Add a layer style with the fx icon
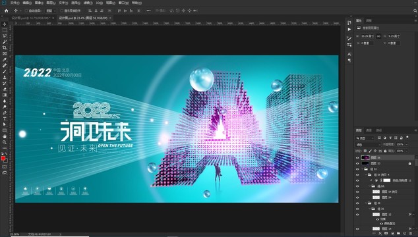The image size is (418, 237). tap(380, 234)
